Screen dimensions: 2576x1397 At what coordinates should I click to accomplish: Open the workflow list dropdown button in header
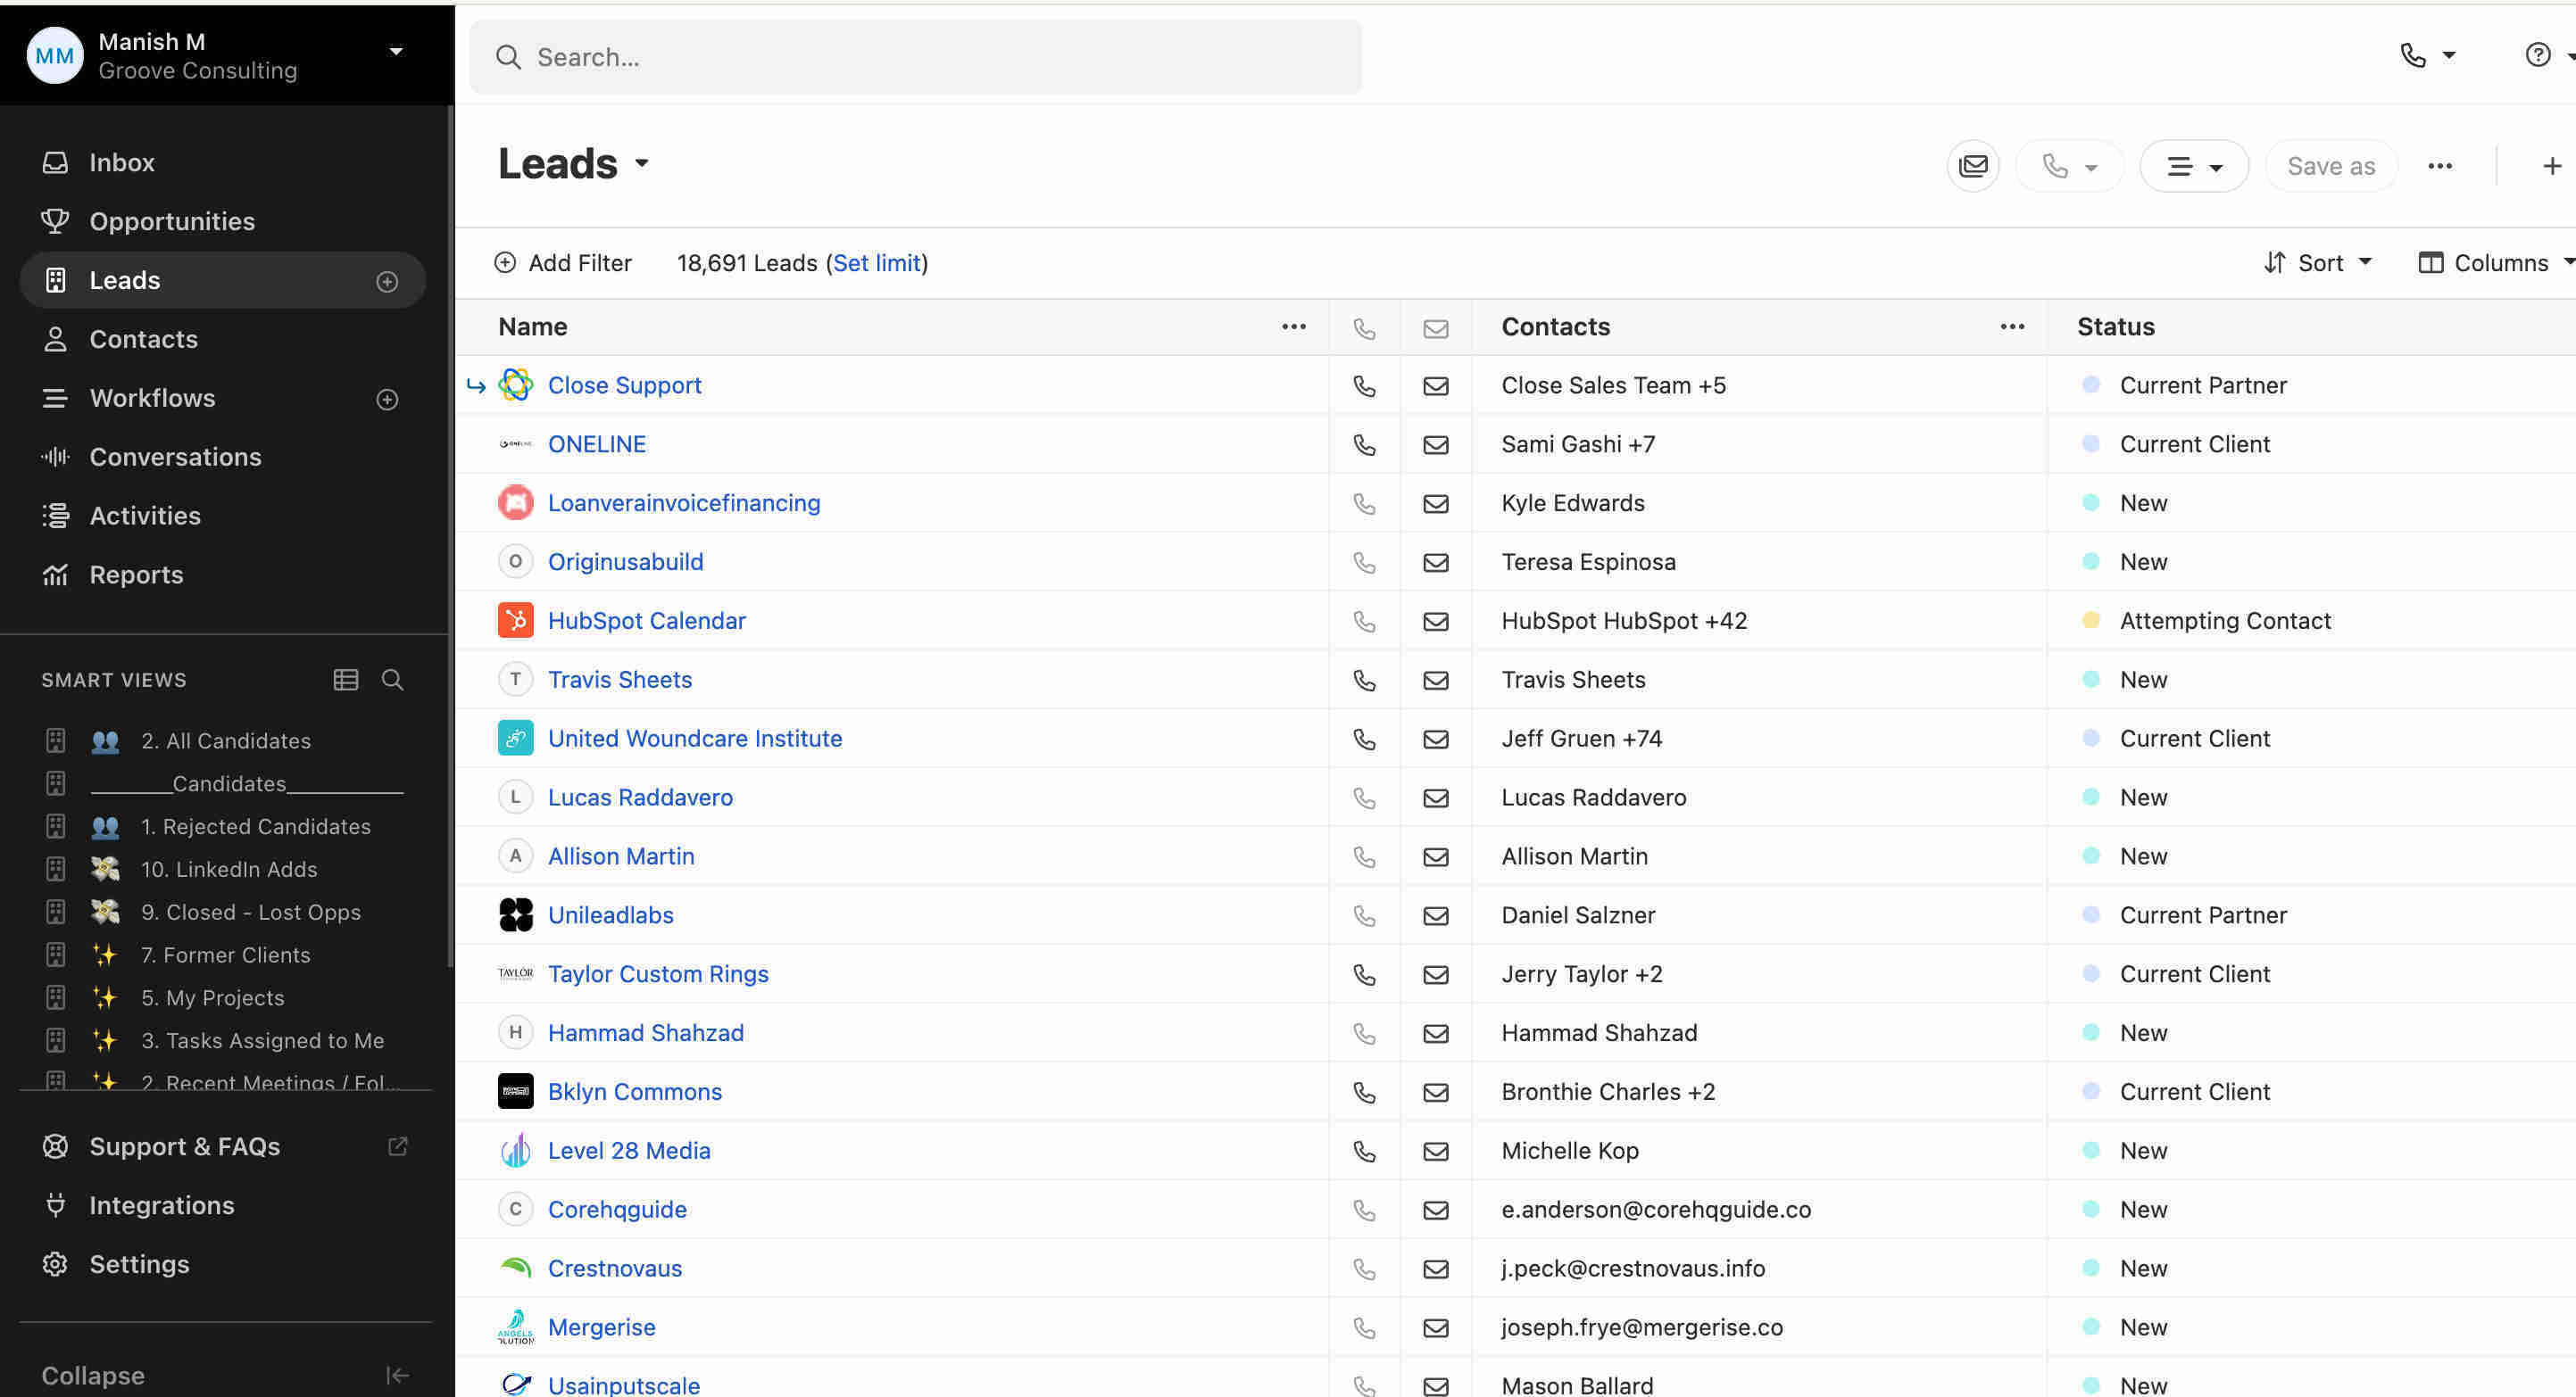pos(2194,166)
